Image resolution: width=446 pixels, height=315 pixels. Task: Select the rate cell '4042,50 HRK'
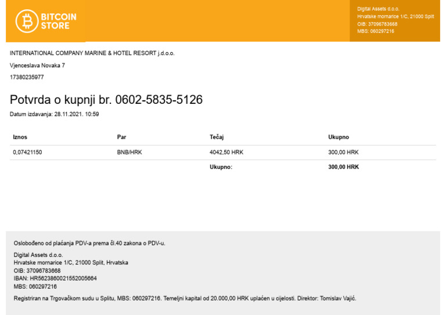(x=226, y=153)
